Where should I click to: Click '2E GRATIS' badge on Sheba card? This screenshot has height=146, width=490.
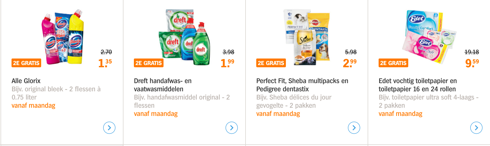coord(271,63)
